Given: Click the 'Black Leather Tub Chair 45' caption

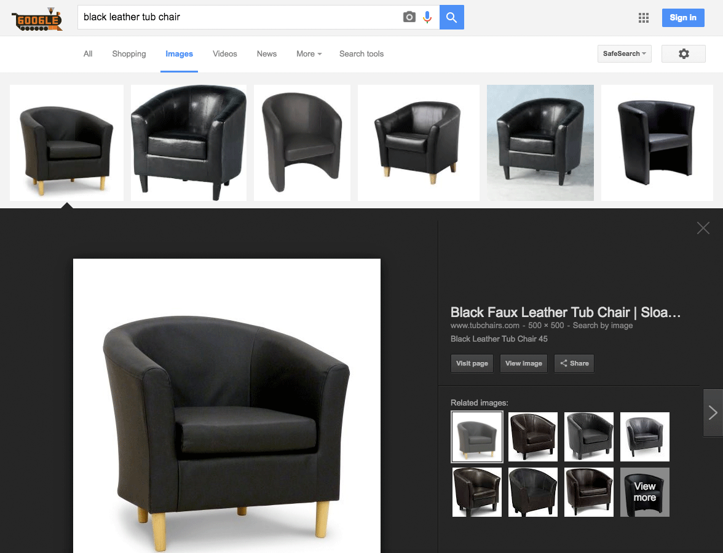Looking at the screenshot, I should click(x=499, y=339).
